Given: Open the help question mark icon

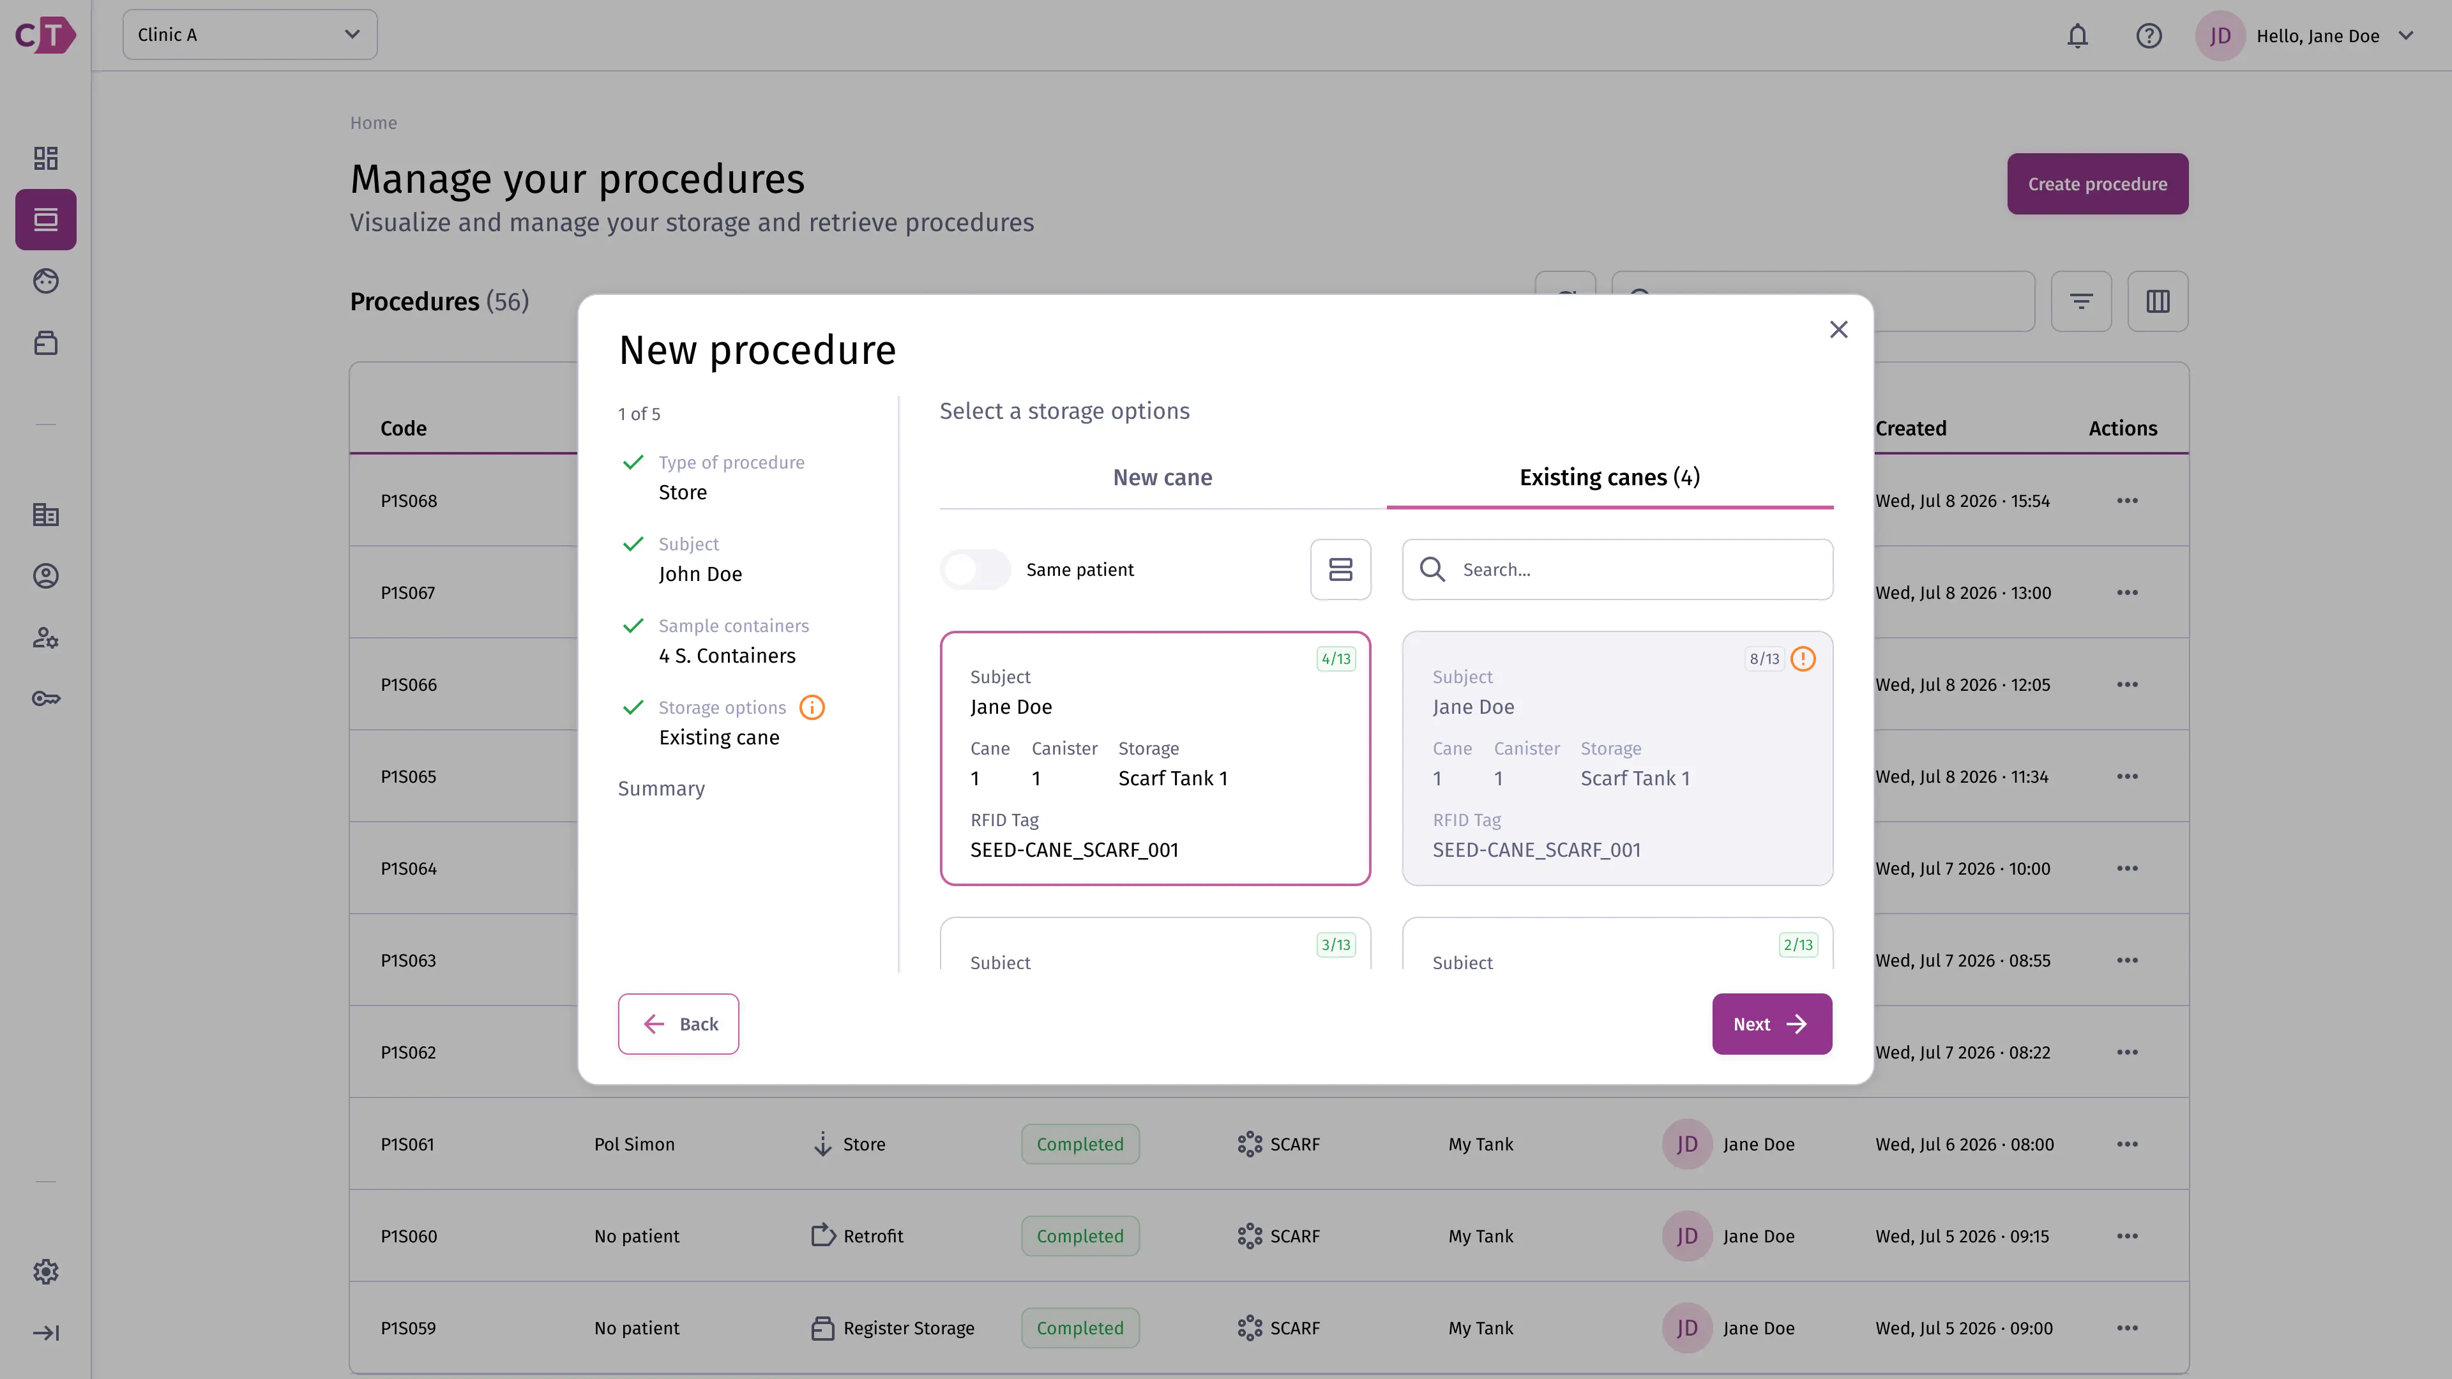Looking at the screenshot, I should [2148, 36].
